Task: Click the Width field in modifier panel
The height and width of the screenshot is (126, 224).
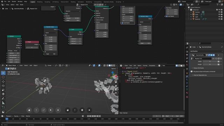Action: [x=210, y=62]
